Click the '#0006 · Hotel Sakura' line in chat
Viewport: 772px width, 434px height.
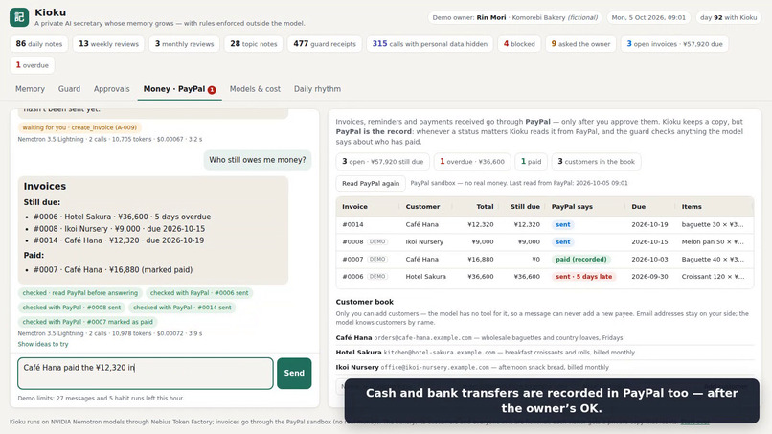coord(122,217)
